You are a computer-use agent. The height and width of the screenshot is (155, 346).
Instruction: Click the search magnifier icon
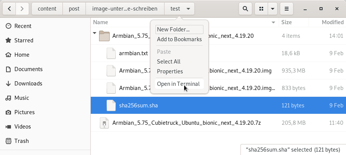tap(245, 8)
